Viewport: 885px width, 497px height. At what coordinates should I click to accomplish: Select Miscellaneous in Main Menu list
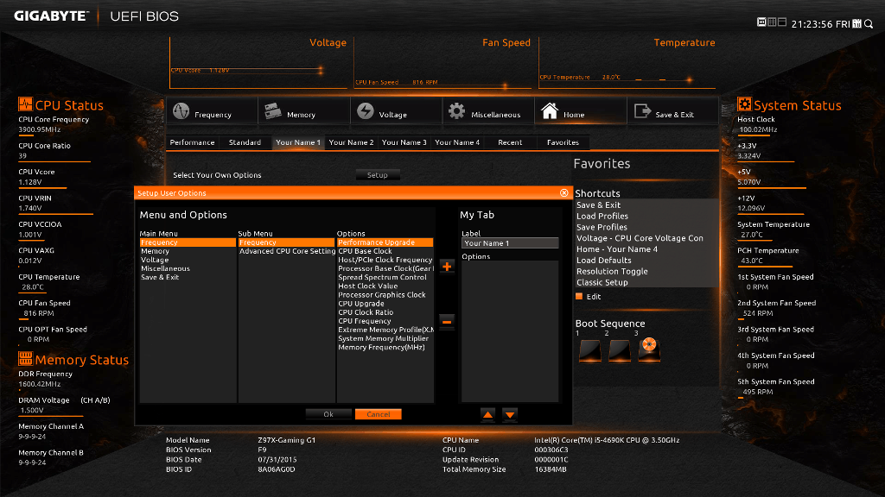point(188,269)
